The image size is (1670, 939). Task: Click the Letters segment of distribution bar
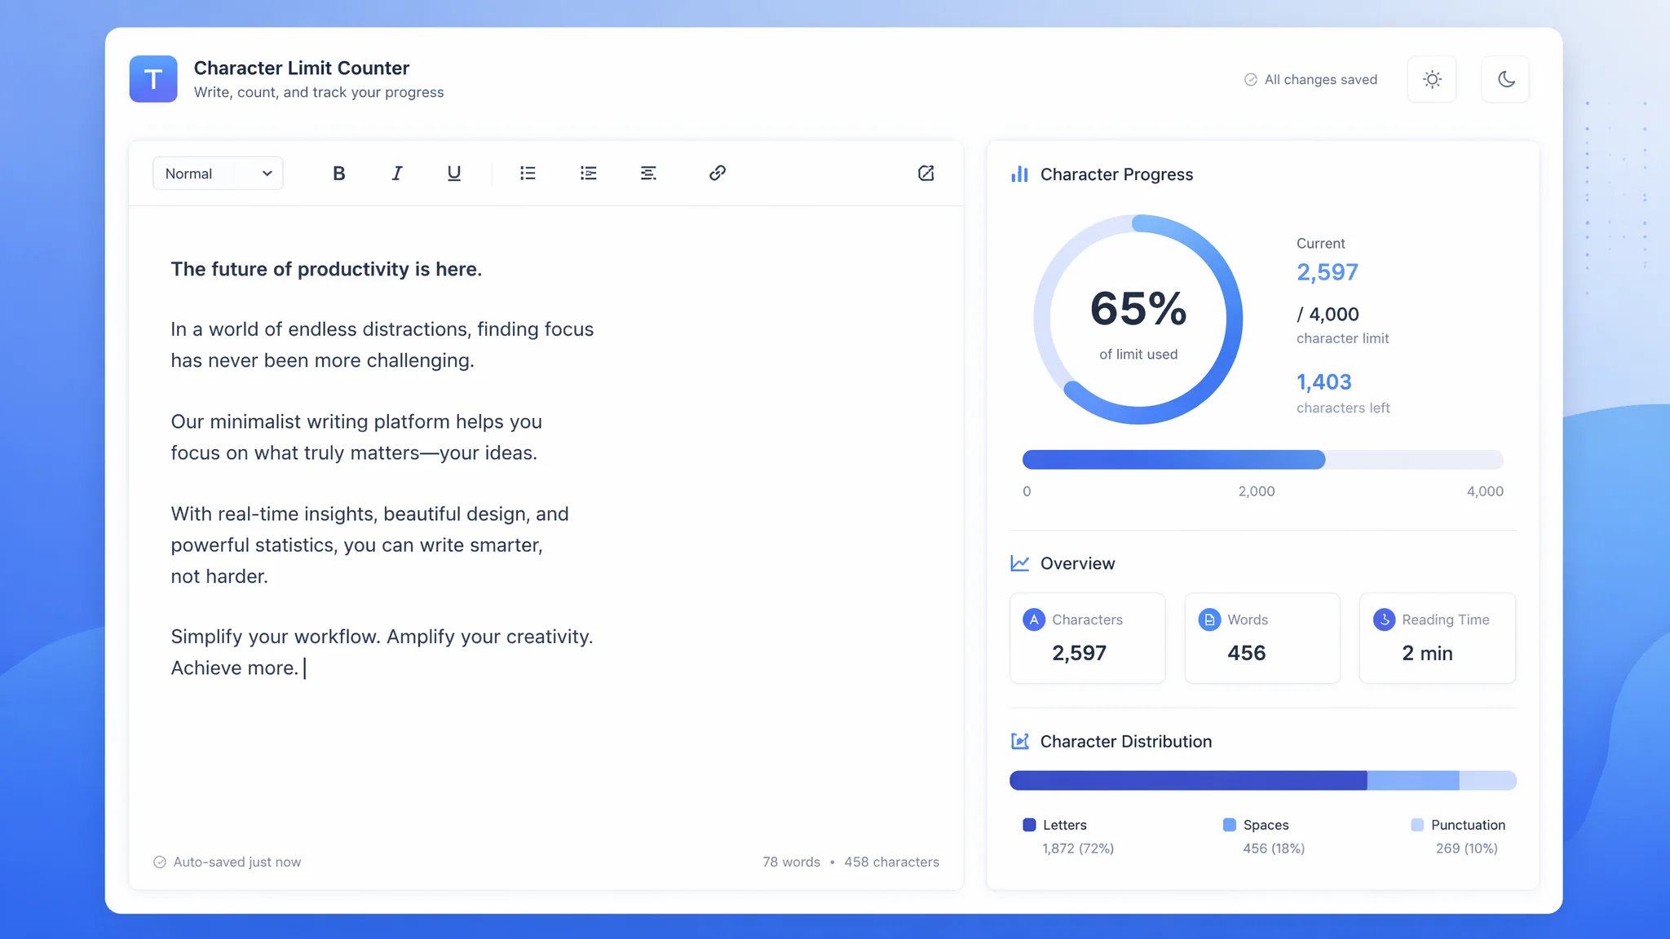(x=1188, y=781)
